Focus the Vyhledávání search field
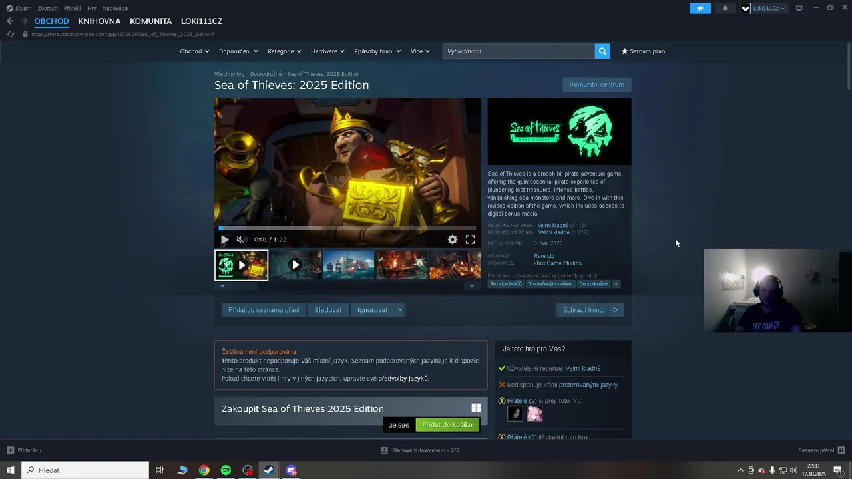 tap(519, 51)
